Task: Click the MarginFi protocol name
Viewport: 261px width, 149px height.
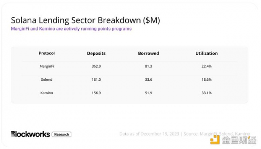Action: click(x=47, y=66)
